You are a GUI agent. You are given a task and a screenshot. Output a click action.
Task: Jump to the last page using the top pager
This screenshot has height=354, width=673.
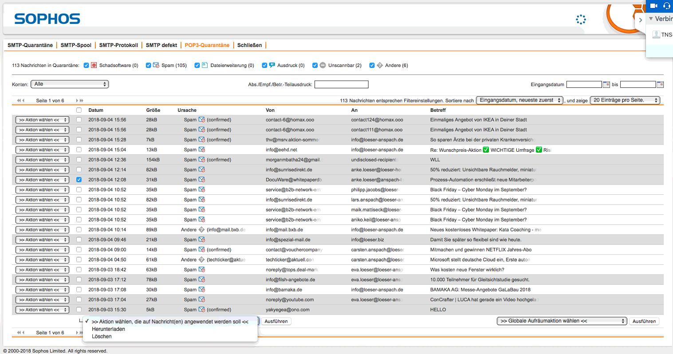(x=81, y=101)
